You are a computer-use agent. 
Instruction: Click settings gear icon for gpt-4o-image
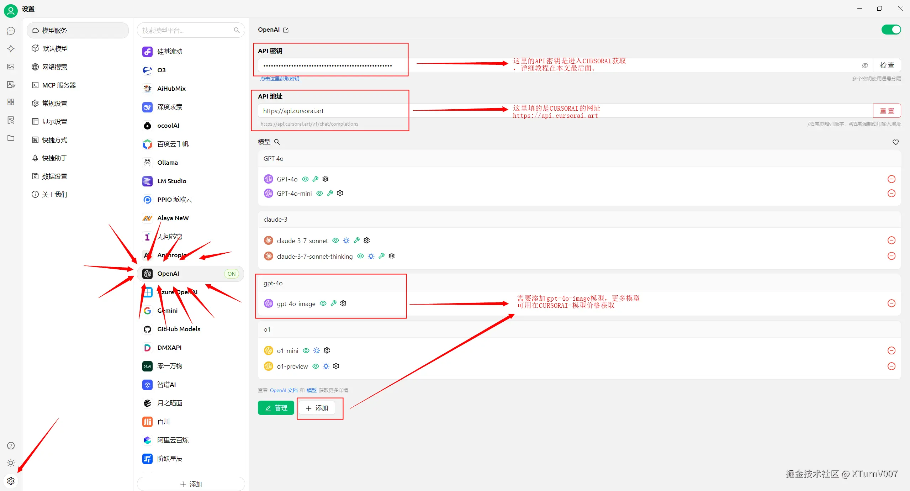(343, 303)
